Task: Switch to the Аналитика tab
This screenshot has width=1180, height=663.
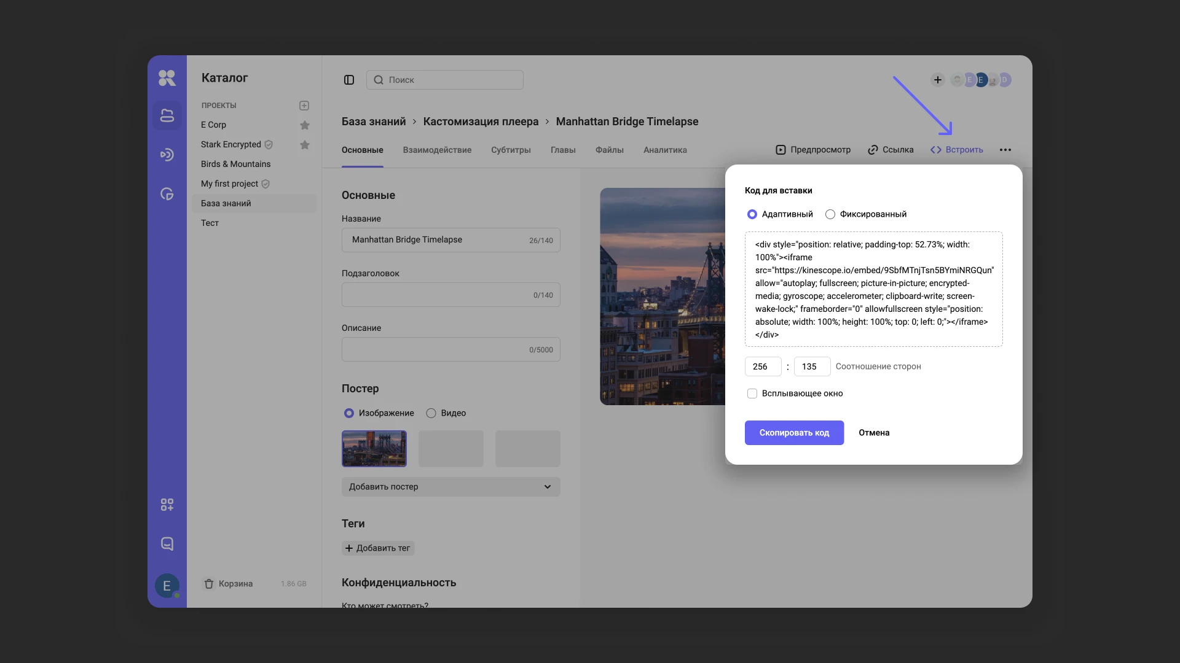Action: (665, 150)
